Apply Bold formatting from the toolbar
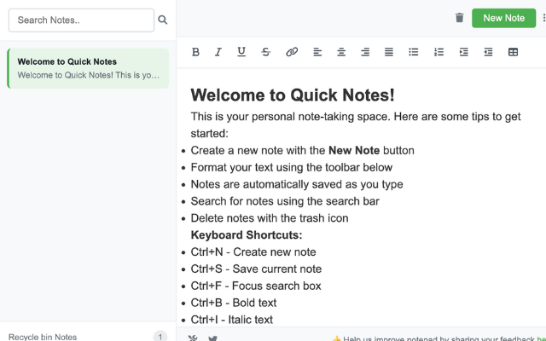Screen dimensions: 546x341 pos(195,52)
